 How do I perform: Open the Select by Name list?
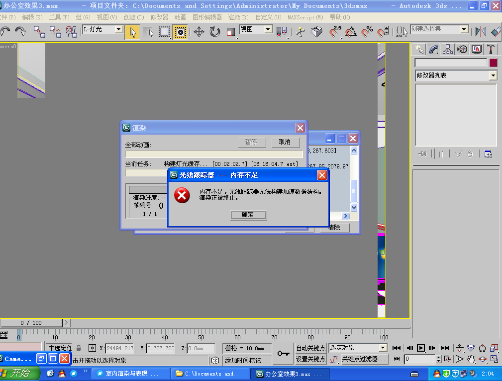(148, 32)
